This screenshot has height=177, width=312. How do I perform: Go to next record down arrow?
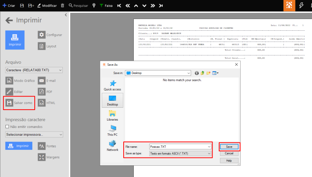144,5
